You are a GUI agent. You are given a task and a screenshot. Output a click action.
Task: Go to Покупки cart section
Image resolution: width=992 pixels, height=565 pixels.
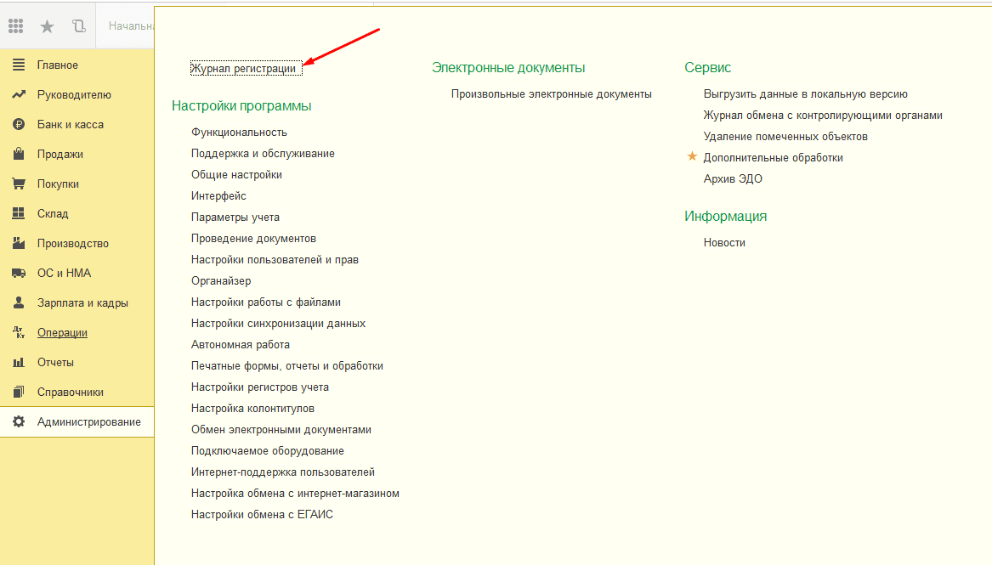coord(58,184)
